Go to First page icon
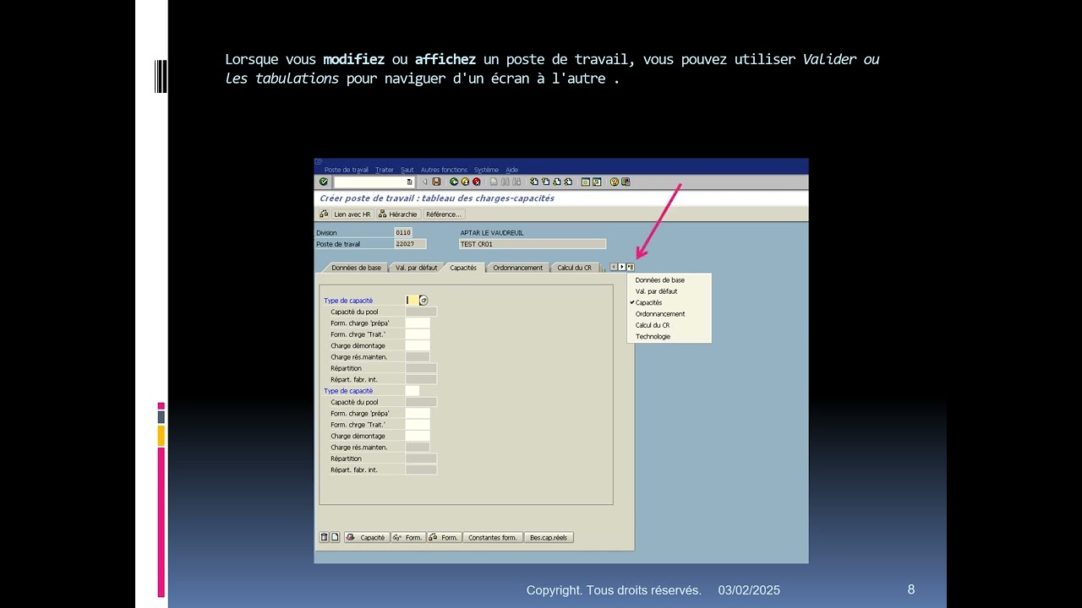This screenshot has width=1082, height=608. pyautogui.click(x=534, y=182)
